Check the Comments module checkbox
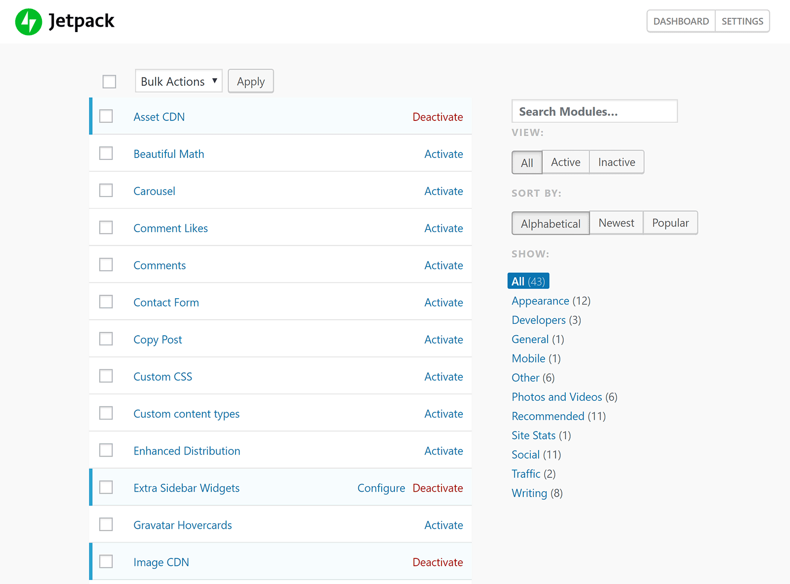 click(106, 265)
